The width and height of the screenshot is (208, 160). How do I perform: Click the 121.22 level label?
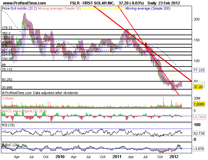[x=7, y=50]
